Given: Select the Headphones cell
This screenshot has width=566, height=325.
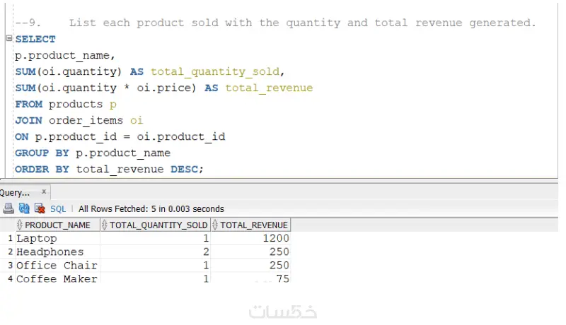Looking at the screenshot, I should 58,252.
